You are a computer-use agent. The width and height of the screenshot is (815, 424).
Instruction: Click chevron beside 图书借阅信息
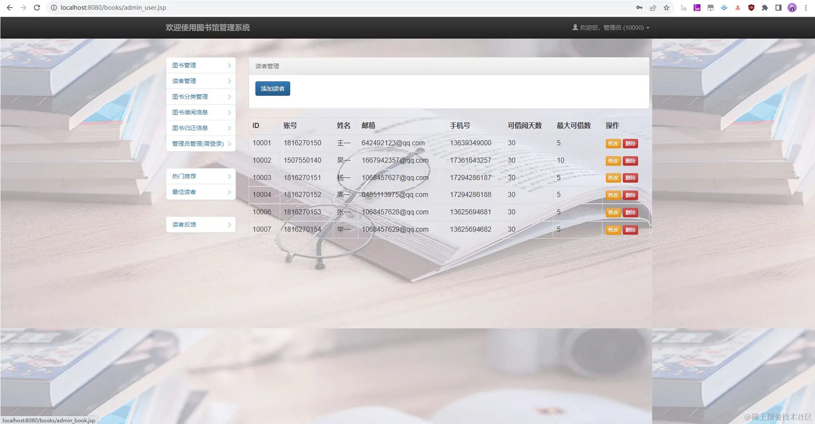tap(229, 112)
